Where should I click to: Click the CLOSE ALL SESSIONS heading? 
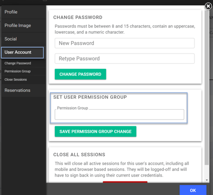(79, 155)
